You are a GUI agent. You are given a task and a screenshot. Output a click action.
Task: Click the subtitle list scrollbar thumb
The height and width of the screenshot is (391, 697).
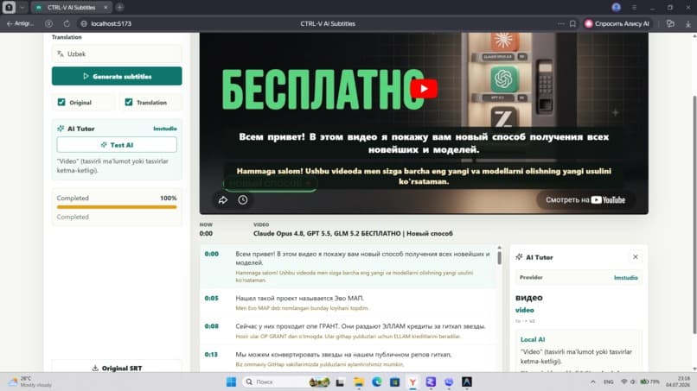coord(499,257)
